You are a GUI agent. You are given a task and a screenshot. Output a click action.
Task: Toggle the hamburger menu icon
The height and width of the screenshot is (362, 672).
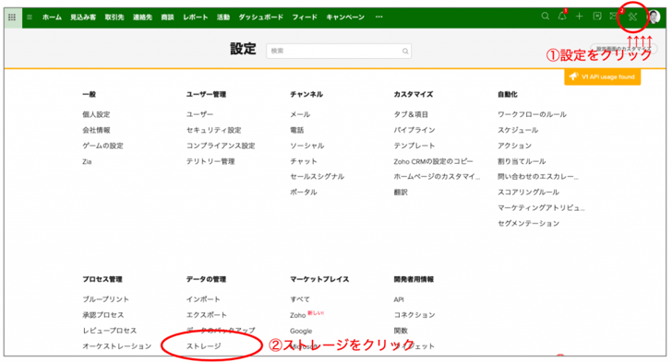click(30, 18)
